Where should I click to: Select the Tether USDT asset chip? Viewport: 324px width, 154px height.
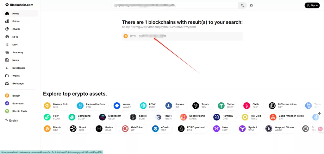point(226,106)
